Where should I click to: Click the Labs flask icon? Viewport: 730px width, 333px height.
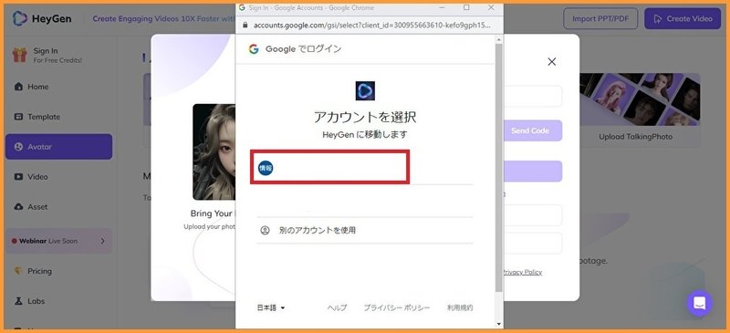coord(18,301)
